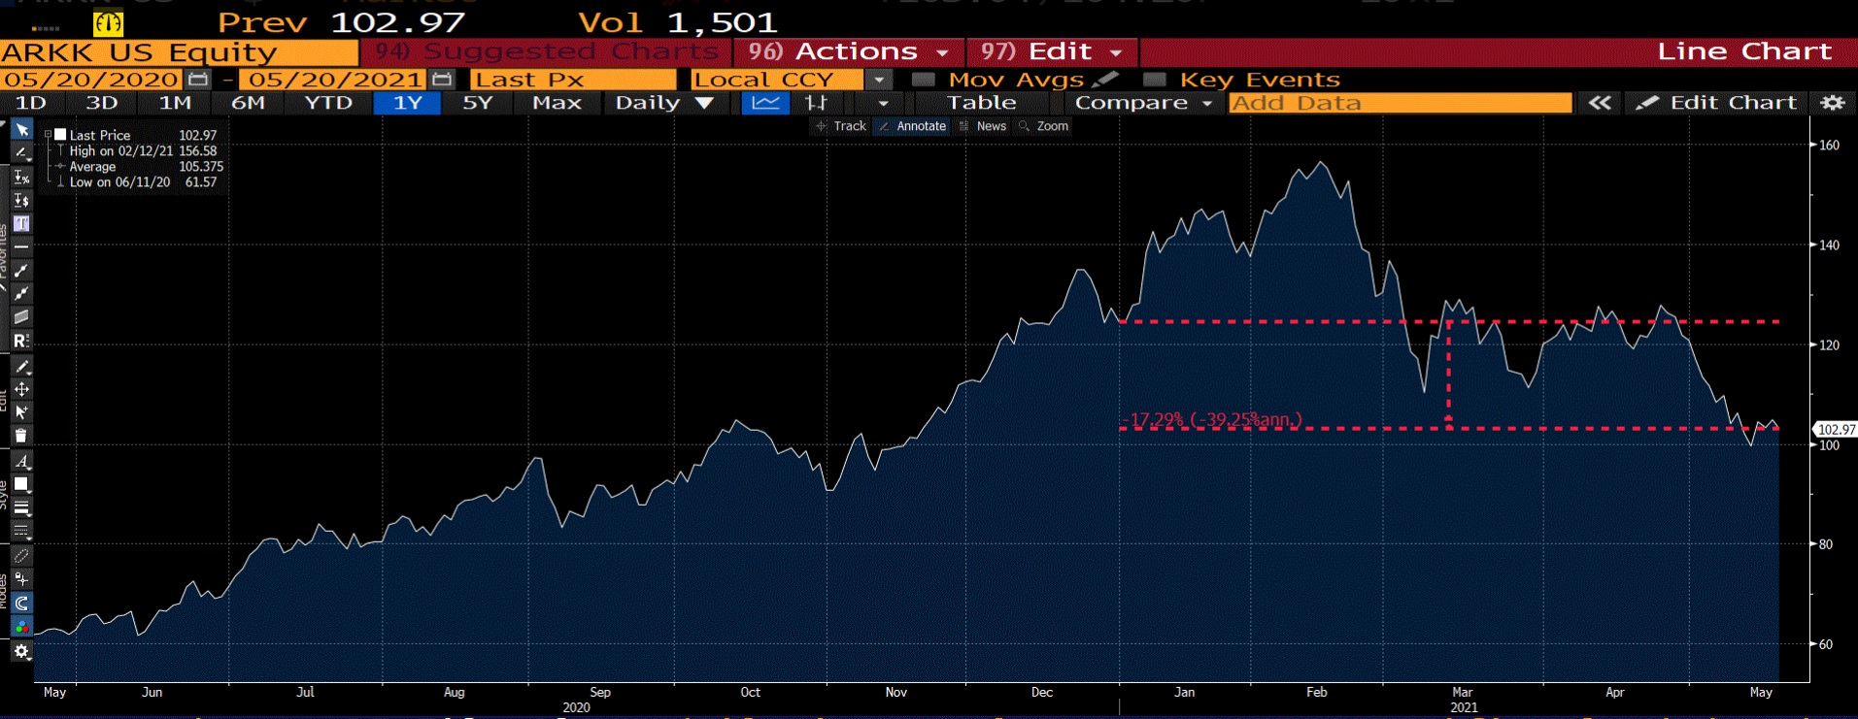Click the -17.29% annotation label on chart
Screen dimensions: 1858x719
coord(1211,420)
